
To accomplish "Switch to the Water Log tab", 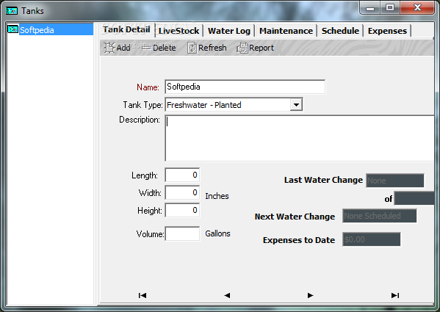I will tap(229, 31).
